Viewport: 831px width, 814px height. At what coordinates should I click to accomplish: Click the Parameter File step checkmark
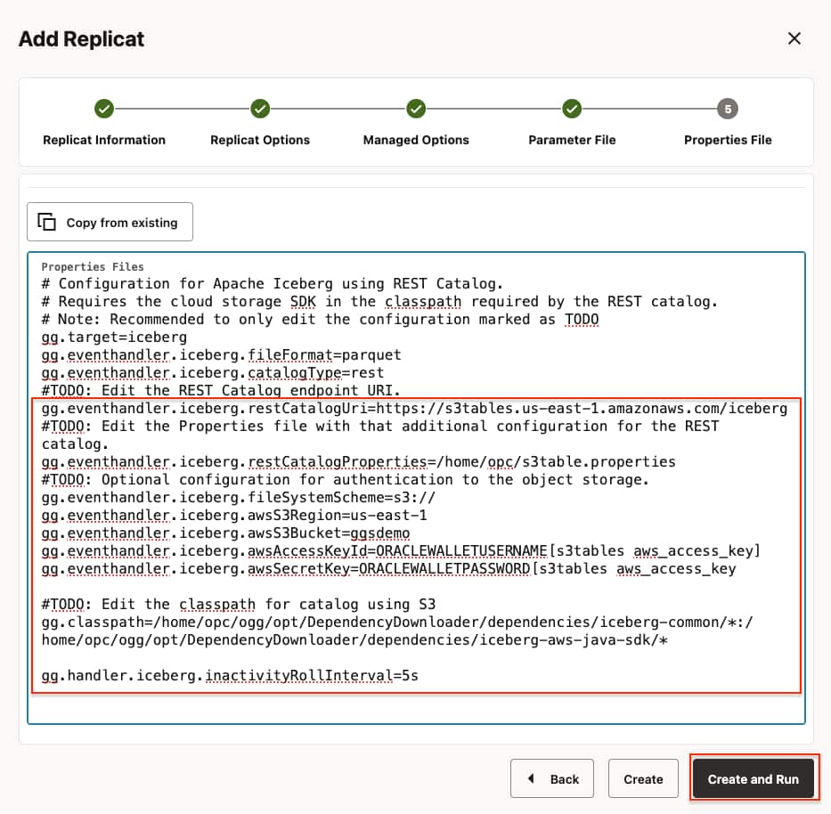[572, 109]
